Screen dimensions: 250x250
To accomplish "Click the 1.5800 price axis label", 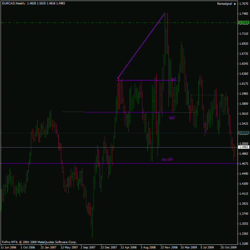I will (x=244, y=104).
